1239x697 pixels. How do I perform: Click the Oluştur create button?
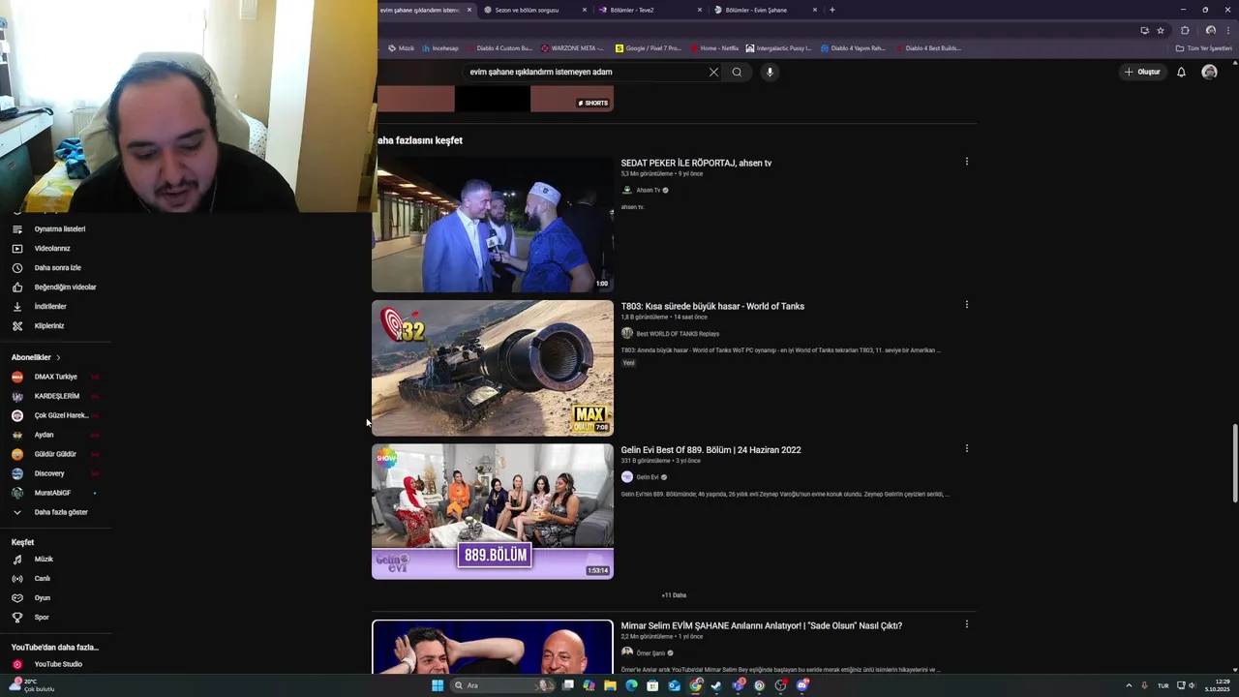click(1142, 72)
